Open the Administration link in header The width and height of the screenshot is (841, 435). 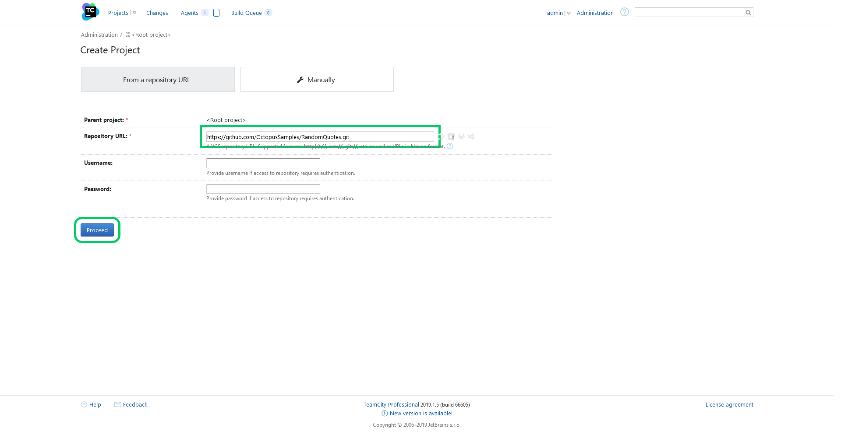tap(595, 13)
